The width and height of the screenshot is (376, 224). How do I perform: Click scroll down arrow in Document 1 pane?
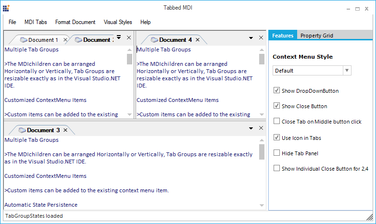(129, 114)
